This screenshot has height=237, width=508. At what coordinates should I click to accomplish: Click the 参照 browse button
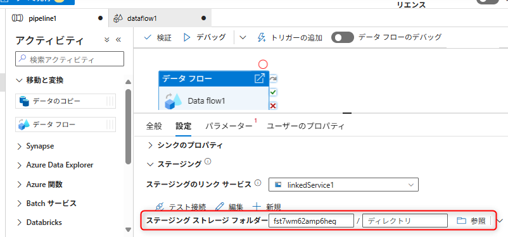pos(471,221)
